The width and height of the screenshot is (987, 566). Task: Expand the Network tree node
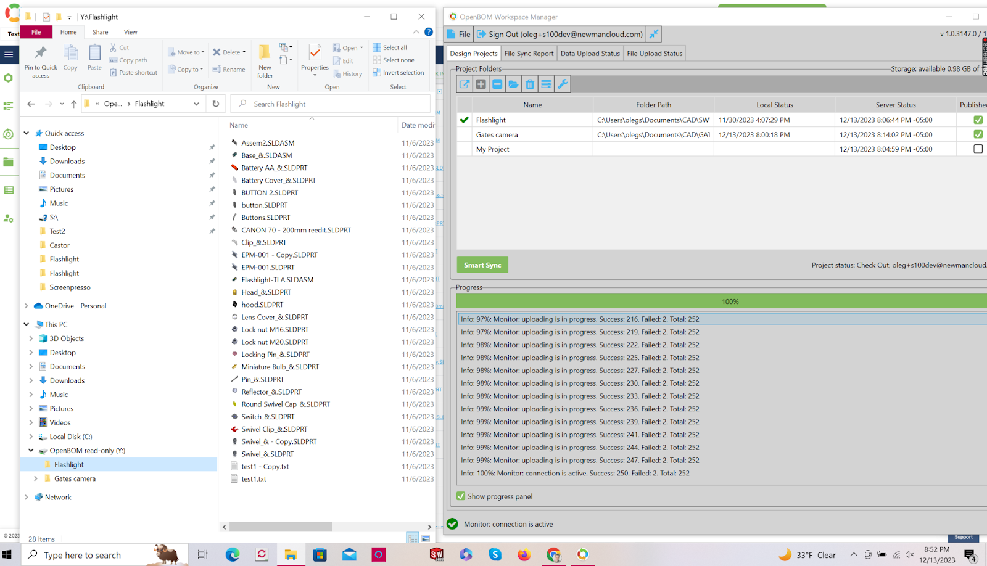coord(27,498)
